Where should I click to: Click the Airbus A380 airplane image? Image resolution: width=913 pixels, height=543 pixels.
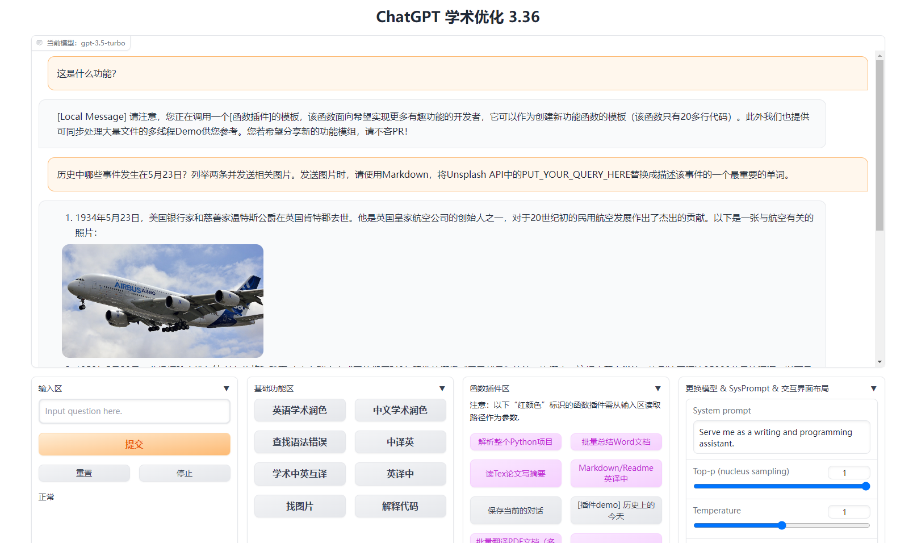click(x=162, y=301)
